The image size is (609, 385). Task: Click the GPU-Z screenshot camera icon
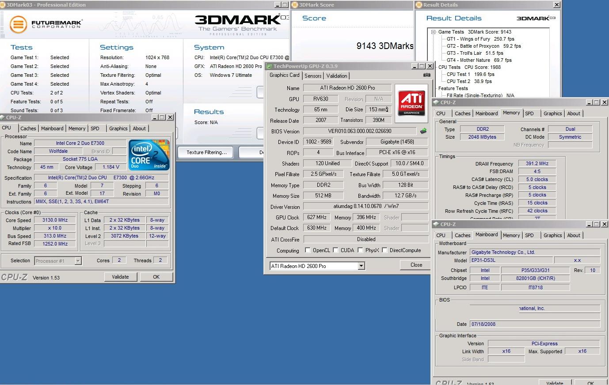click(426, 75)
